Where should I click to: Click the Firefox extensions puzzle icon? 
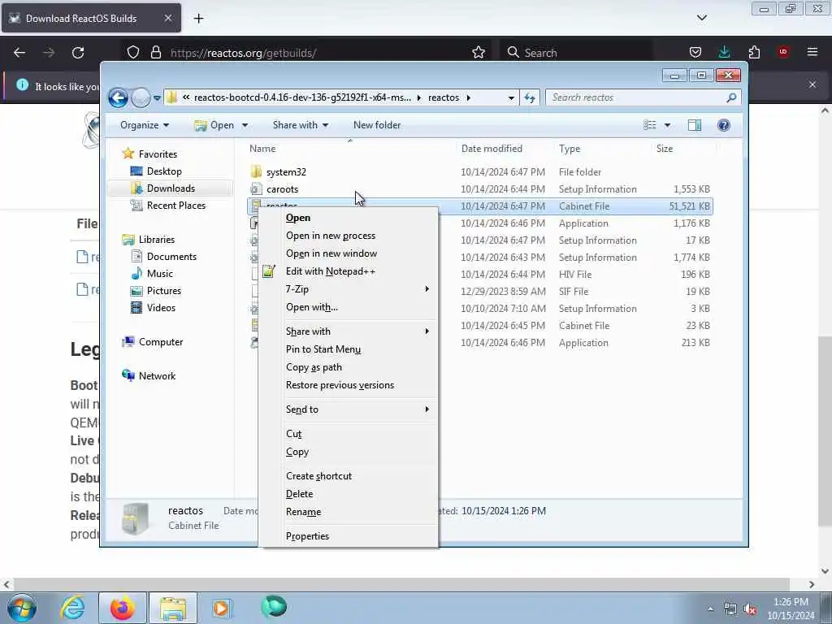point(754,52)
